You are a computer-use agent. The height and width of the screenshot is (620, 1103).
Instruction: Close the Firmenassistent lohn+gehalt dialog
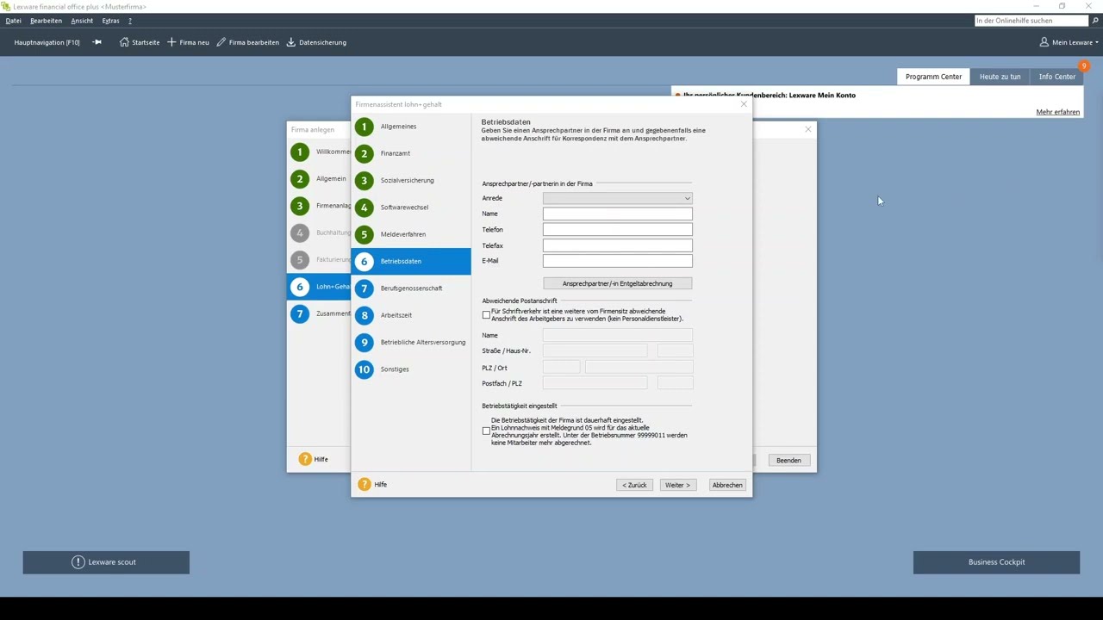point(744,104)
